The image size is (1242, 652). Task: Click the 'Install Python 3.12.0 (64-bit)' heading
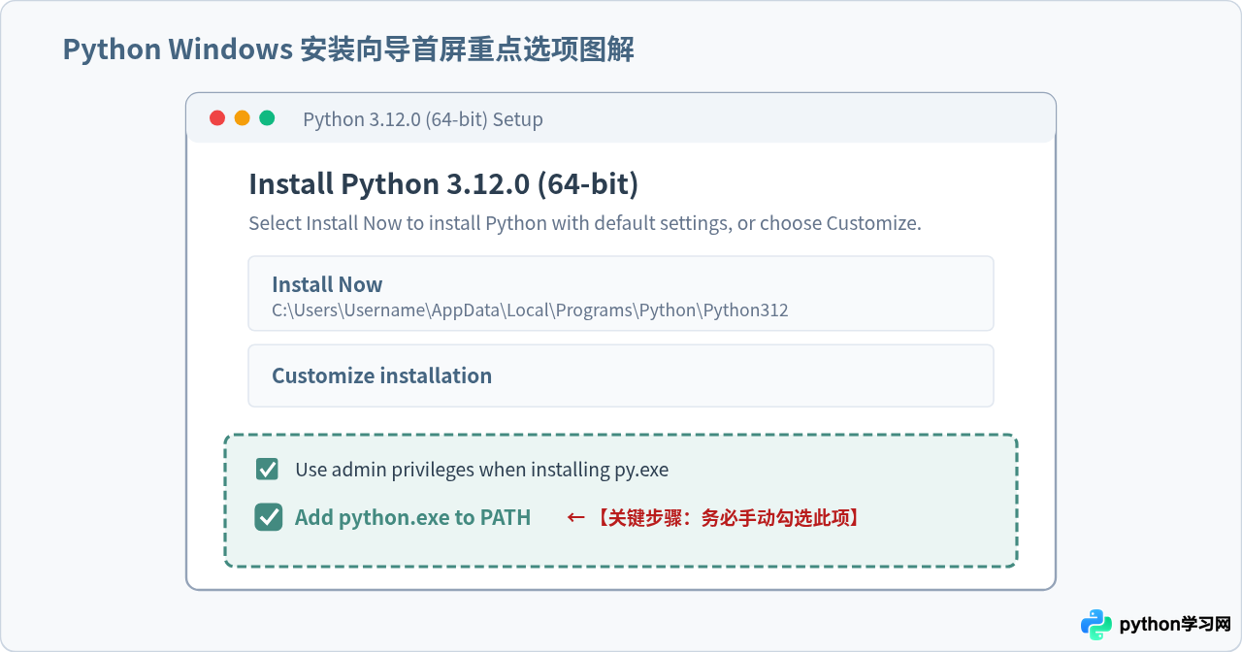point(443,183)
